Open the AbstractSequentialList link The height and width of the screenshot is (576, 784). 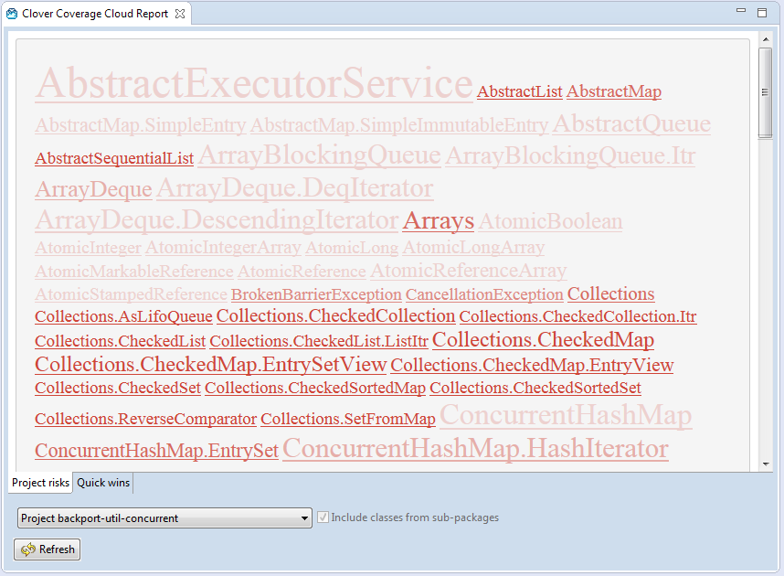[x=114, y=158]
